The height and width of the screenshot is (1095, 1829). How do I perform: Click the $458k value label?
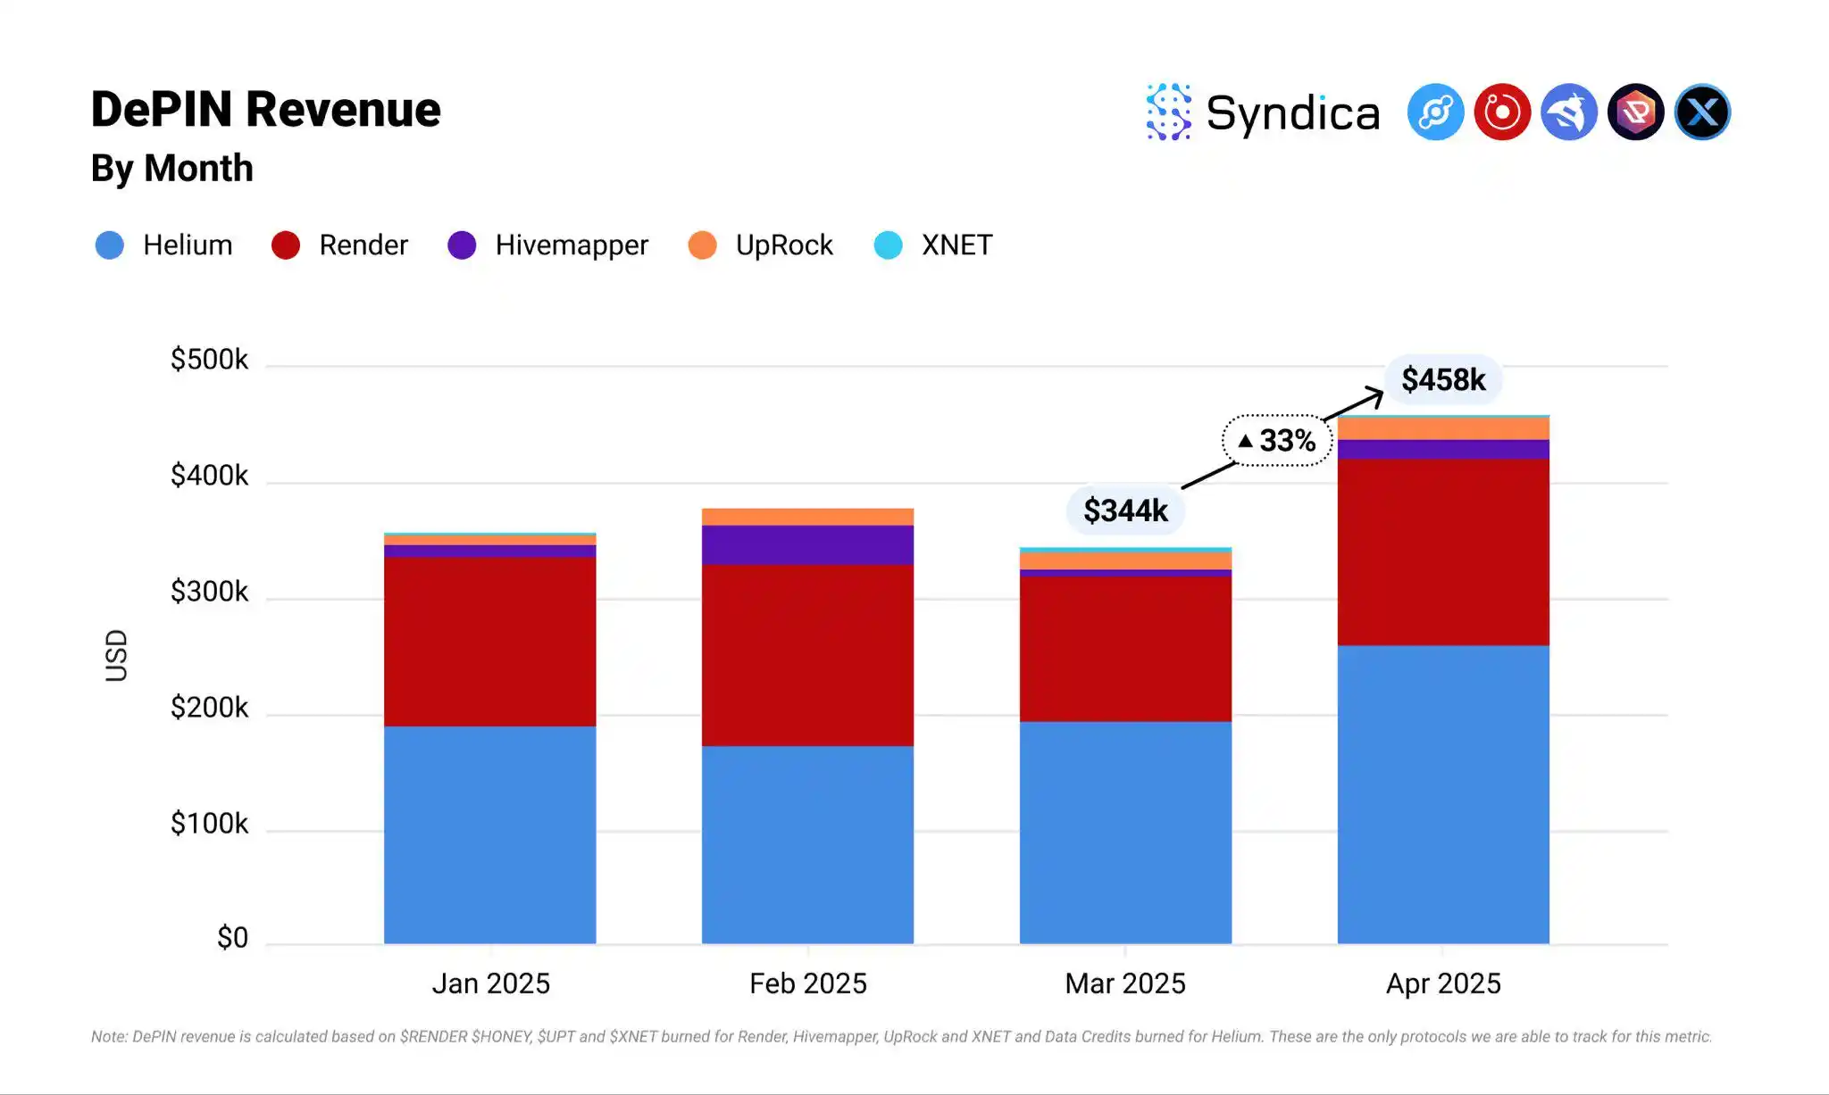[1442, 380]
